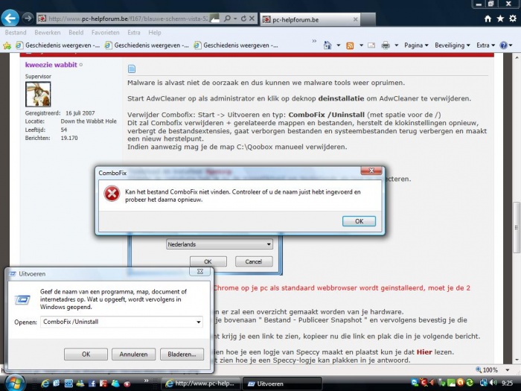This screenshot has height=391, width=521.
Task: Expand favorites bar overflow chevron
Action: [x=314, y=41]
